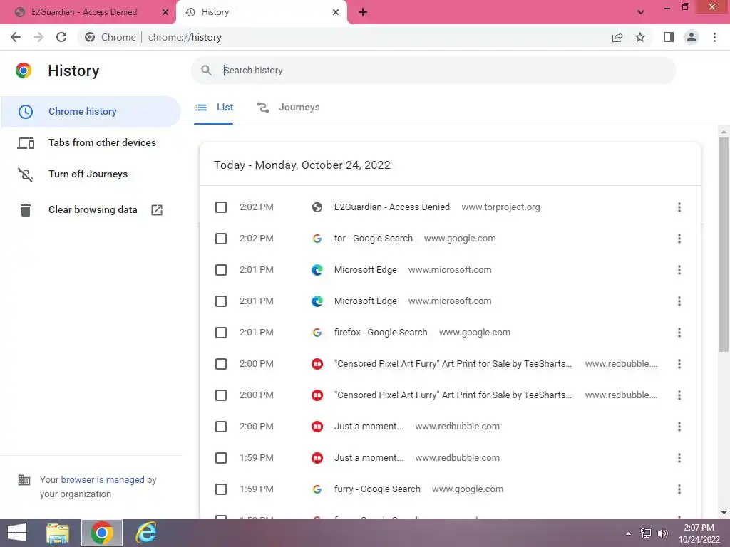Click the 'browser is managed' link
This screenshot has width=730, height=547.
tap(103, 479)
